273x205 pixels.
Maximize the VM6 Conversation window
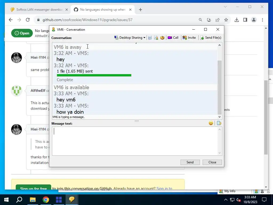(206, 29)
